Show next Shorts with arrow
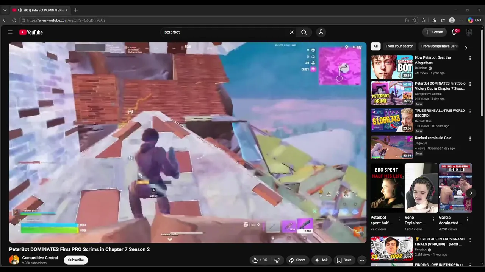485x272 pixels. pyautogui.click(x=471, y=193)
